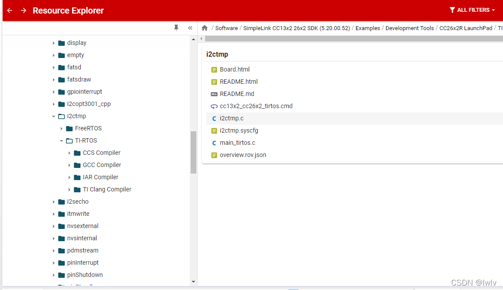This screenshot has height=290, width=503.
Task: Select the TI Clang Compiler tree item
Action: pos(107,189)
